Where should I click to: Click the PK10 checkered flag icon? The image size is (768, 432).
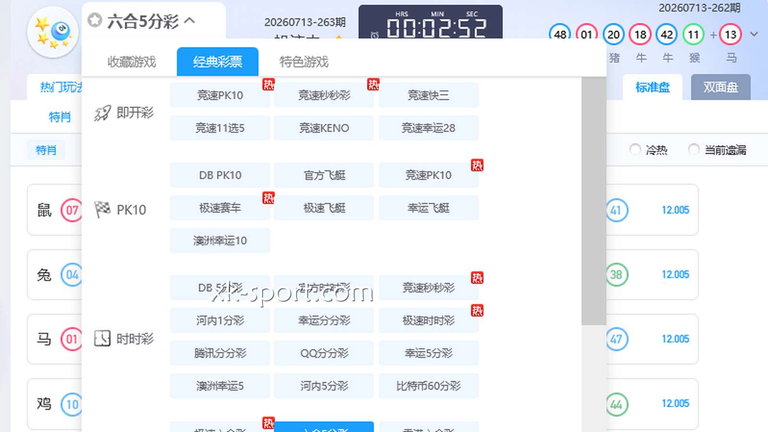pyautogui.click(x=102, y=210)
